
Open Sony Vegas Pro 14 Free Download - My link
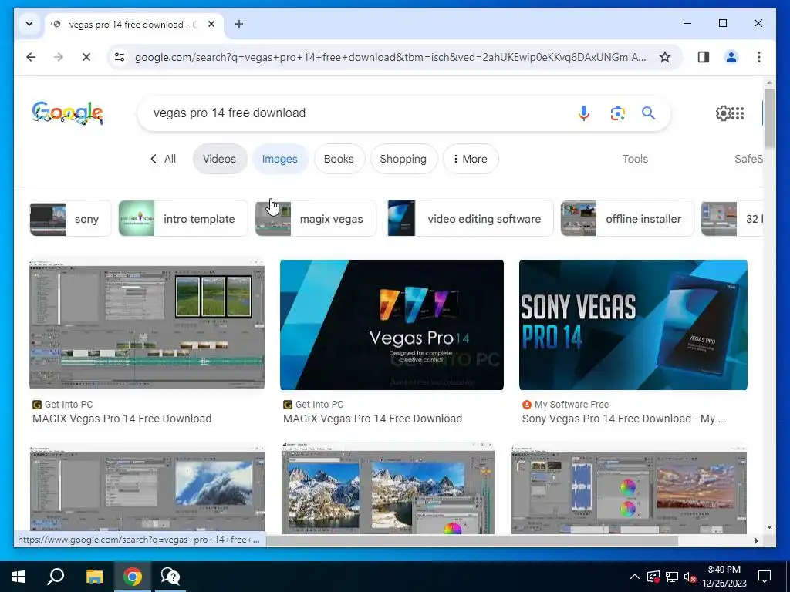tap(624, 419)
